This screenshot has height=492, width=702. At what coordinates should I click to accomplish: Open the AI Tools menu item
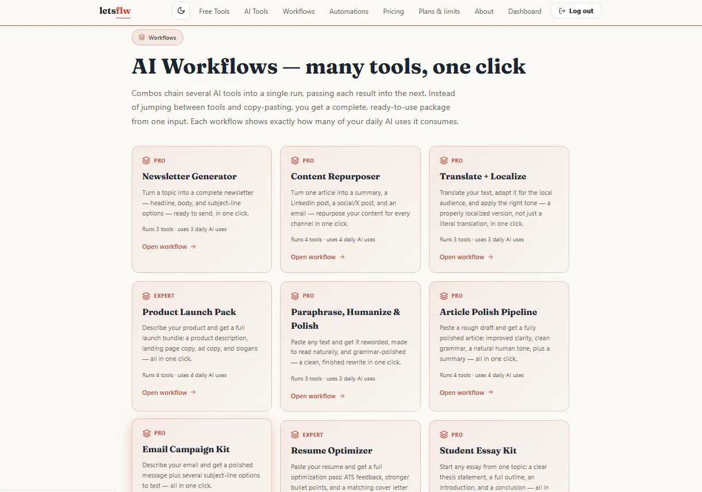click(x=256, y=11)
